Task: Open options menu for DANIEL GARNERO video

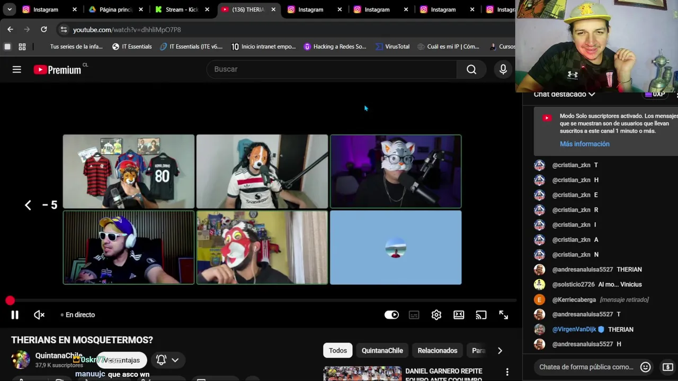Action: [507, 372]
